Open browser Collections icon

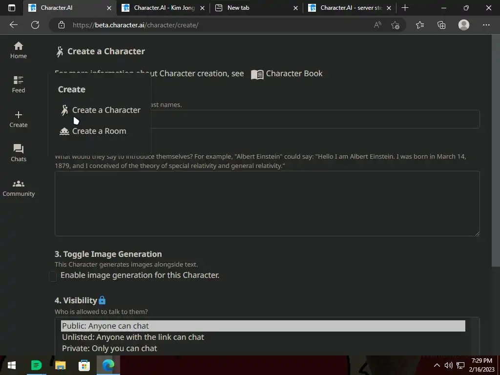coord(441,25)
